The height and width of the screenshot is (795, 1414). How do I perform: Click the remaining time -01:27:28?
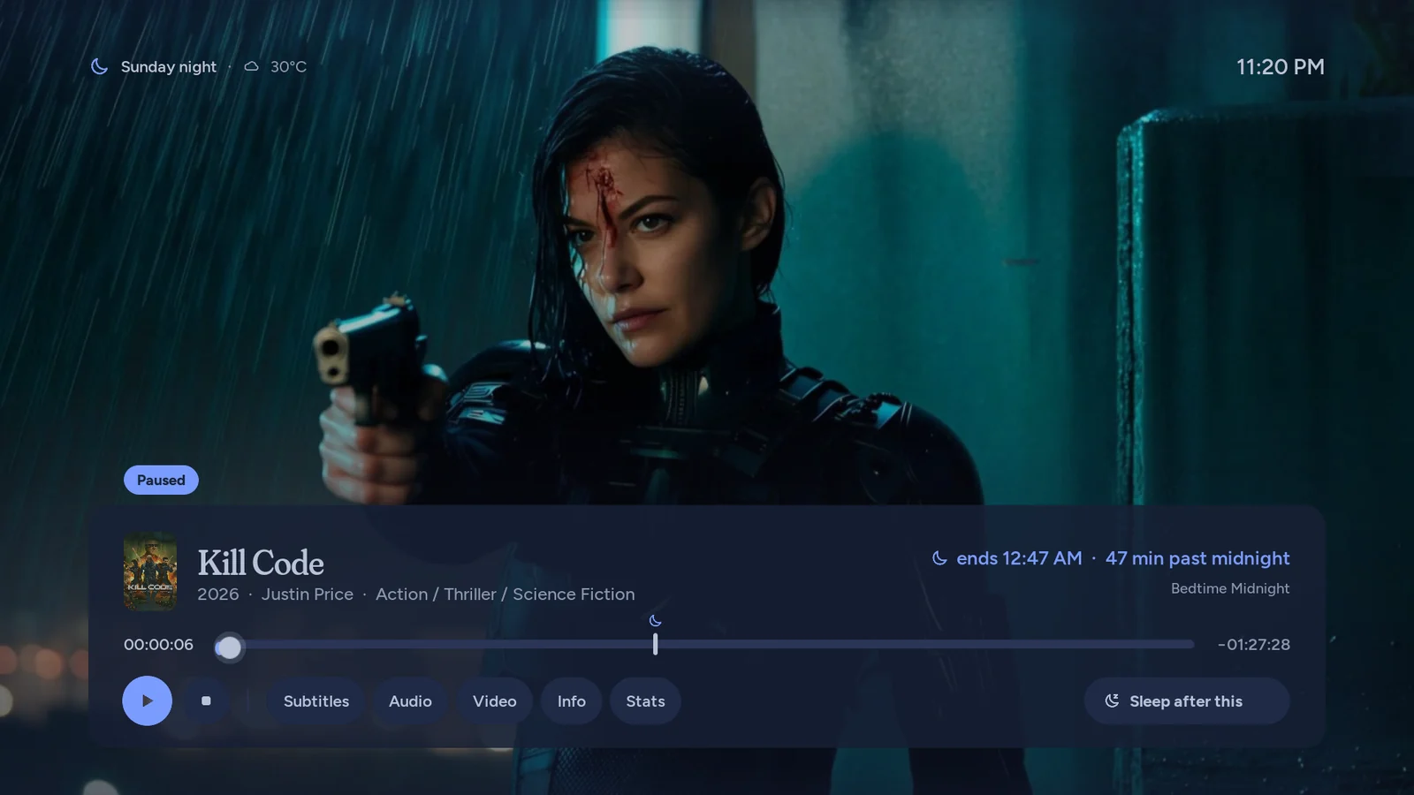point(1253,644)
